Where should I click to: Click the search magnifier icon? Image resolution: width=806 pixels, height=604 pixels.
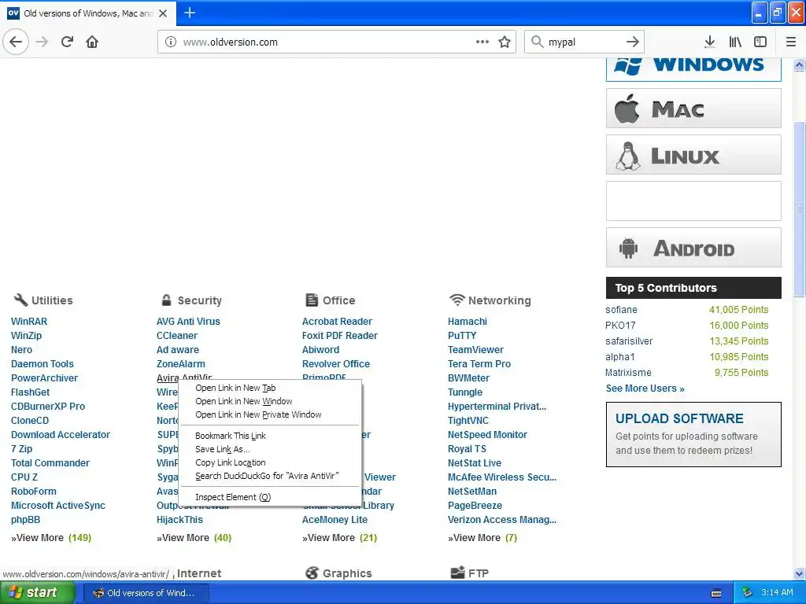click(x=537, y=42)
